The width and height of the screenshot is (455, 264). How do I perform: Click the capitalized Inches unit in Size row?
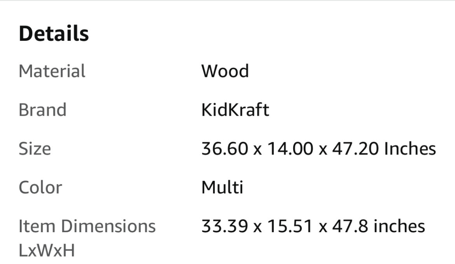(410, 149)
